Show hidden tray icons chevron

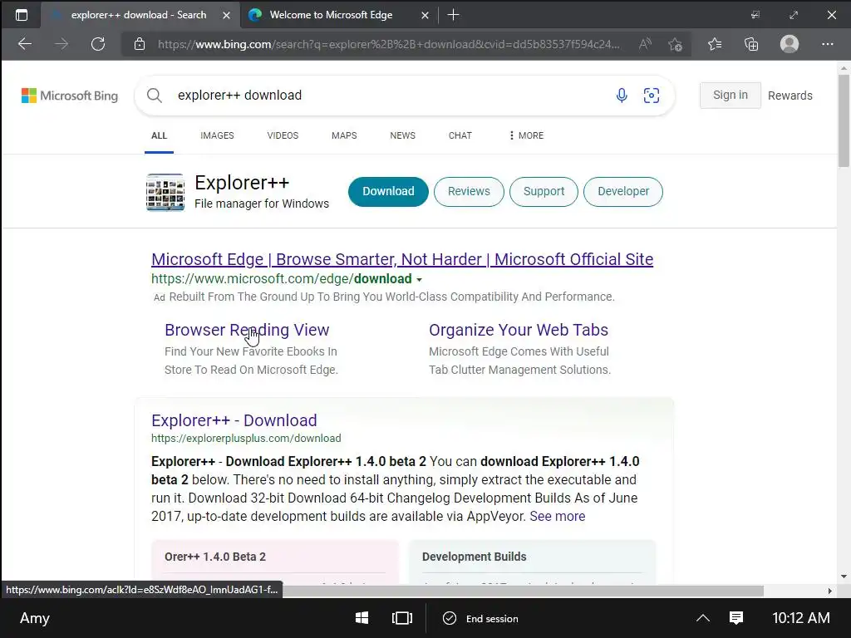pos(703,618)
